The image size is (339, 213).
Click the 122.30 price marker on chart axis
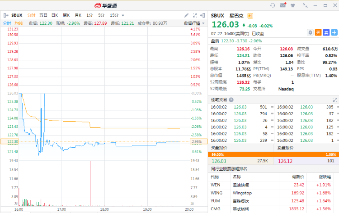click(x=10, y=141)
